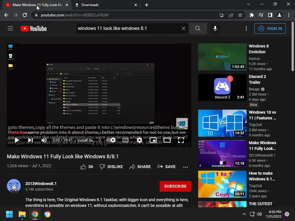Share this page from address bar
This screenshot has height=221, width=295.
tap(231, 15)
